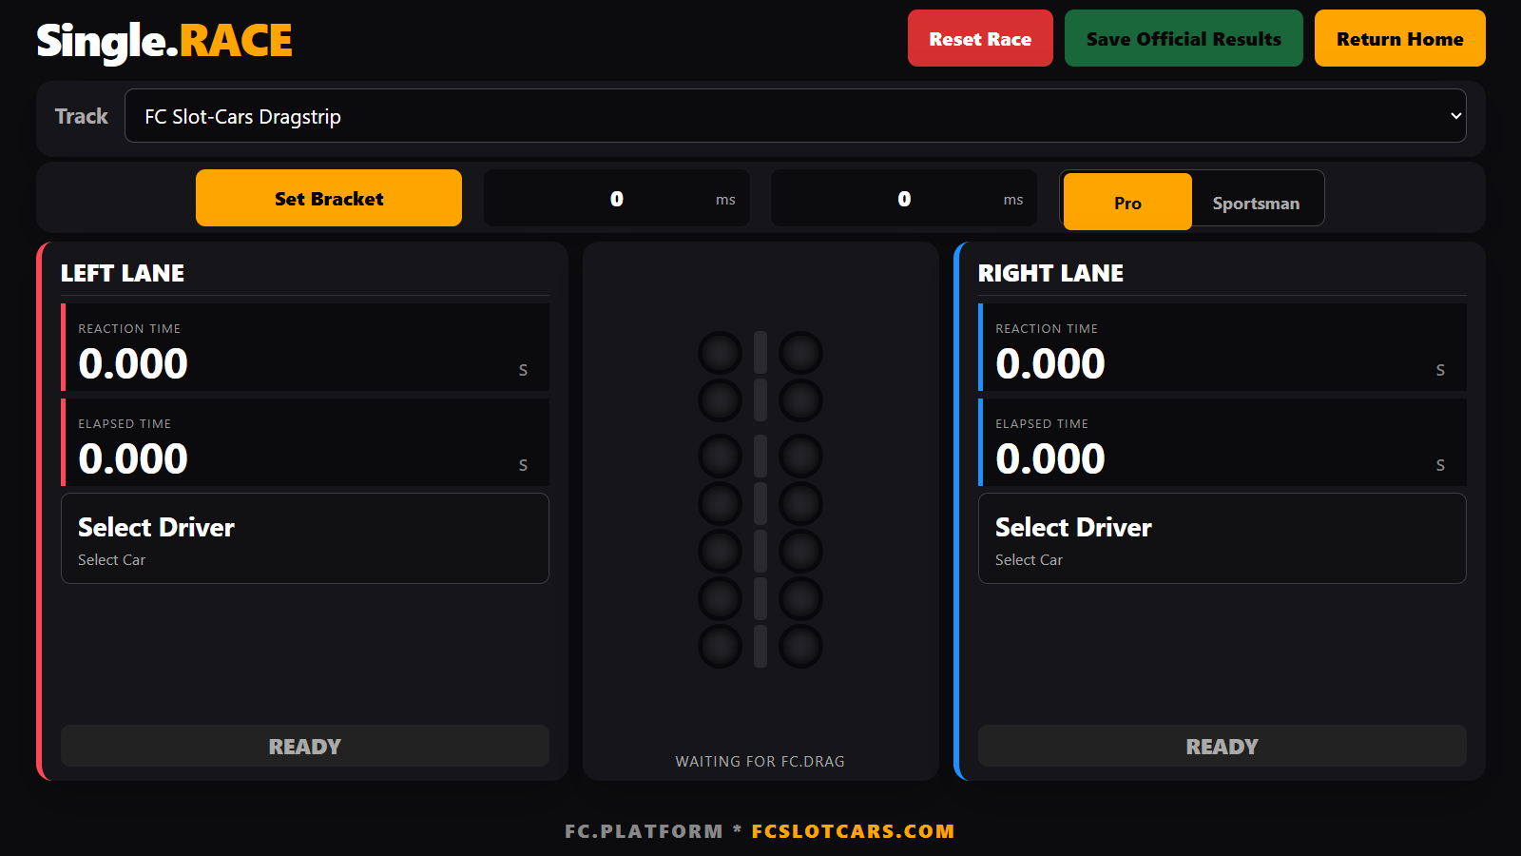Click the WAITING FOR FC.DRAG status
Screen dimensions: 1521x856
pos(760,761)
